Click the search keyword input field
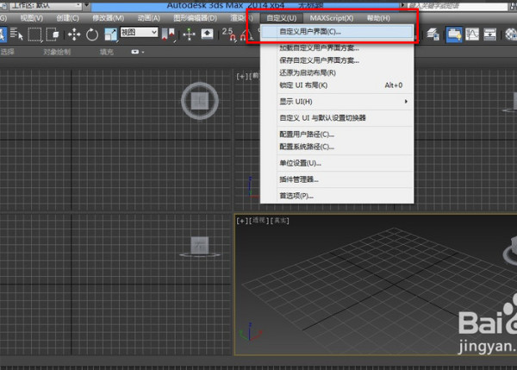 point(458,6)
